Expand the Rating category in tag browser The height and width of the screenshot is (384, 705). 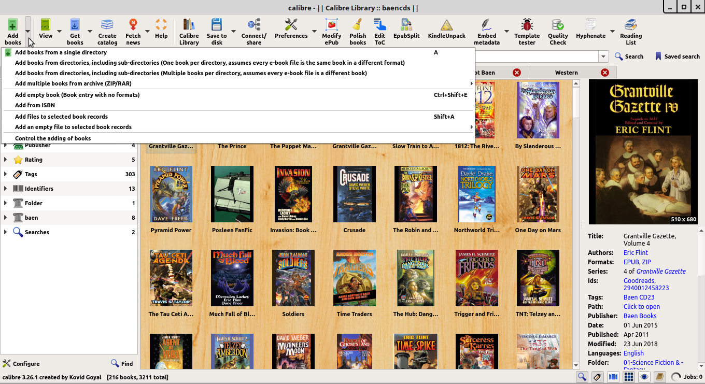pyautogui.click(x=6, y=160)
